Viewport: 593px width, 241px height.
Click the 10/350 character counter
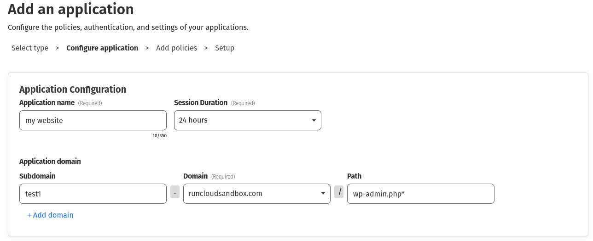(x=159, y=136)
